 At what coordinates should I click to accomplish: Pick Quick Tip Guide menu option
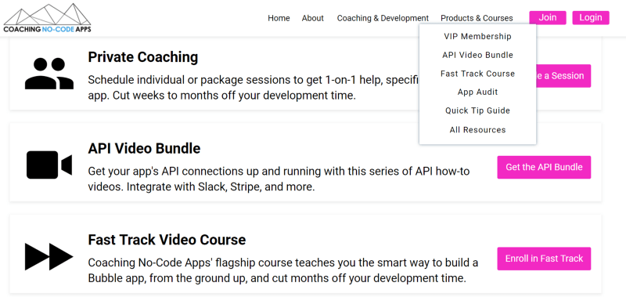477,110
